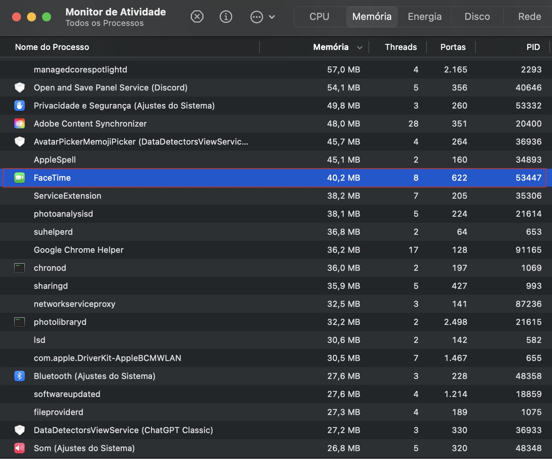The image size is (552, 459).
Task: Click the Privacidade e Segurança hand icon
Action: click(x=20, y=106)
